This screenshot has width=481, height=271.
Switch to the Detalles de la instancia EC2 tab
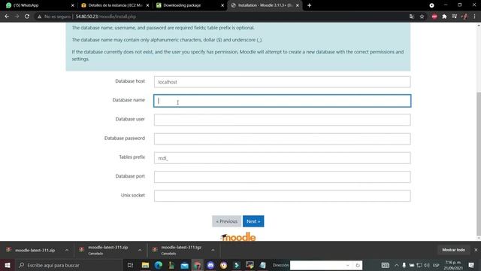(x=114, y=5)
